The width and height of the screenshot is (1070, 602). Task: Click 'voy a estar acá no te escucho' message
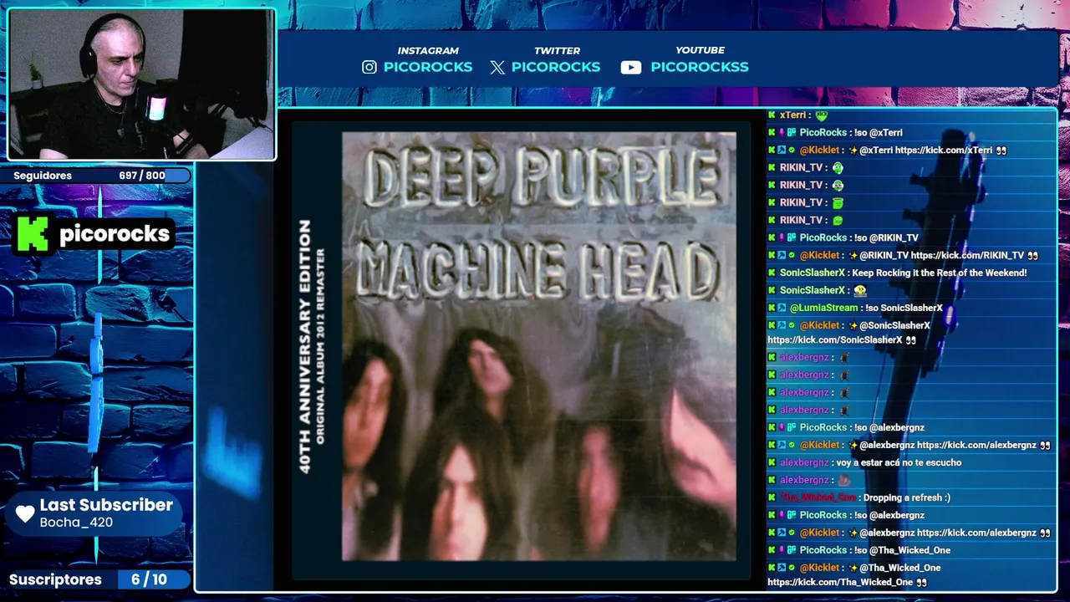(897, 463)
